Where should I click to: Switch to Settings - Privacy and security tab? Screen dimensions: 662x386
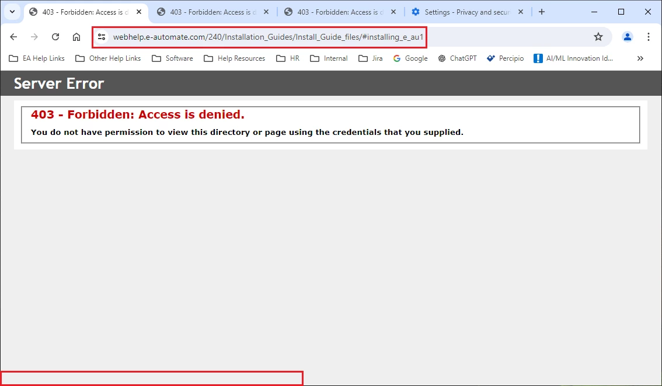pos(468,12)
